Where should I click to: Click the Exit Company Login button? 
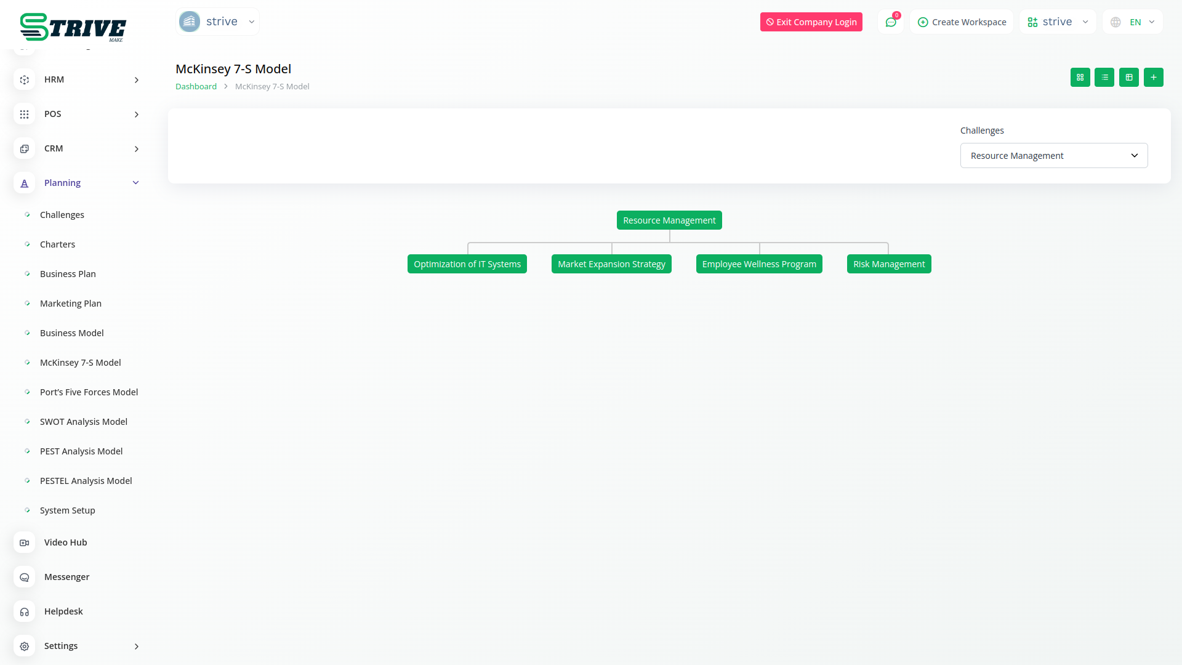[x=811, y=22]
